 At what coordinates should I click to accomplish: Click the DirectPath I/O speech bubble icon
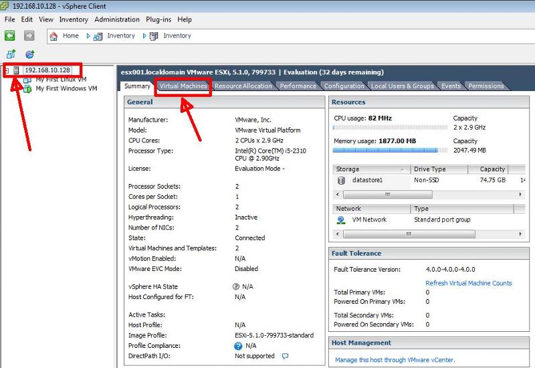(x=286, y=356)
